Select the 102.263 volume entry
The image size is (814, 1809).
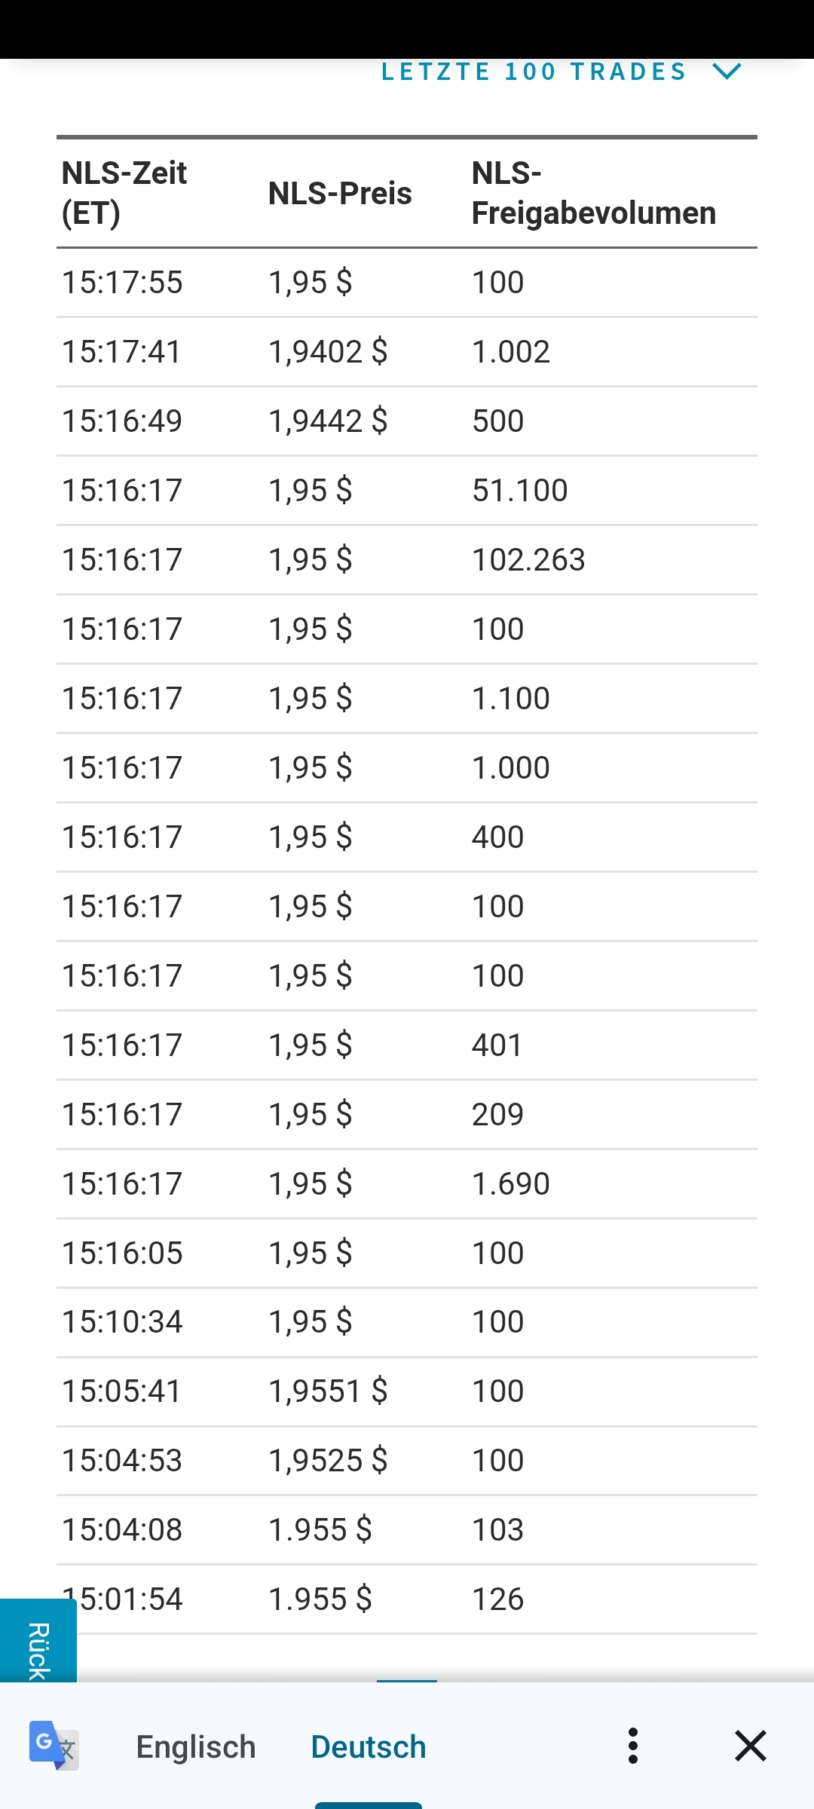pos(528,560)
